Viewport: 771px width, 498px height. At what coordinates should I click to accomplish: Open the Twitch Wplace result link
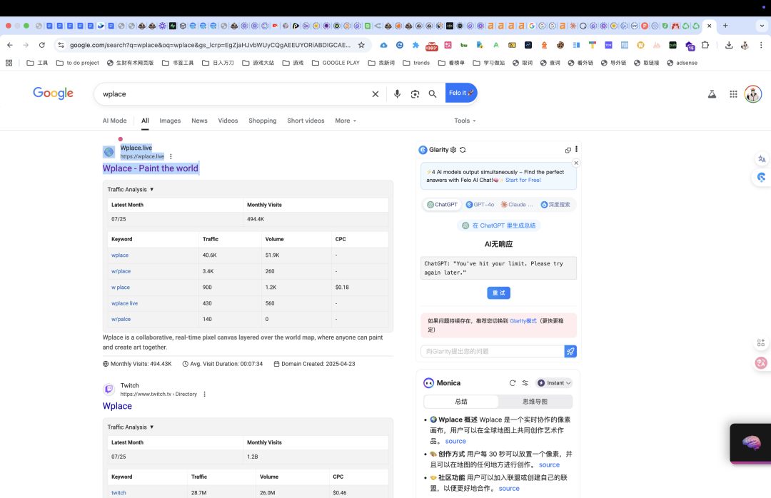pyautogui.click(x=117, y=406)
